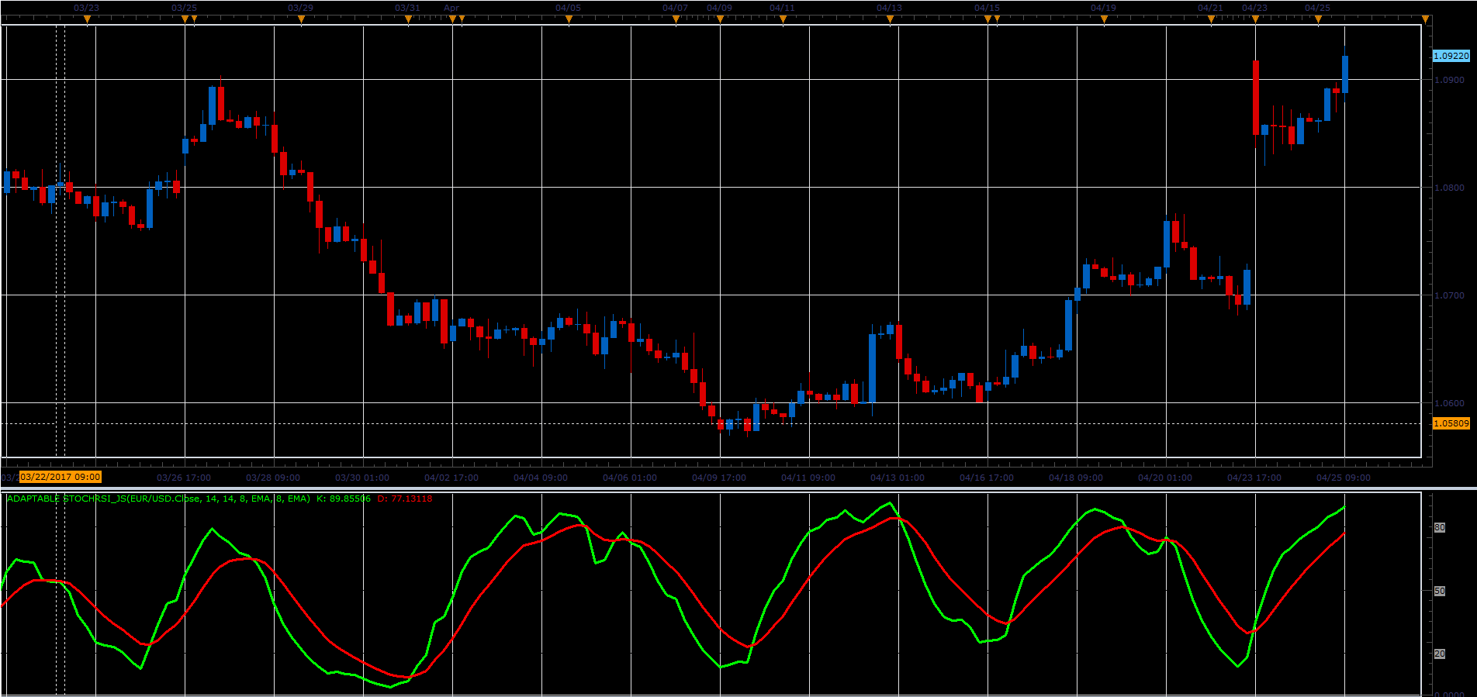Click the 80 level on indicator scale
The width and height of the screenshot is (1477, 697).
click(1440, 527)
